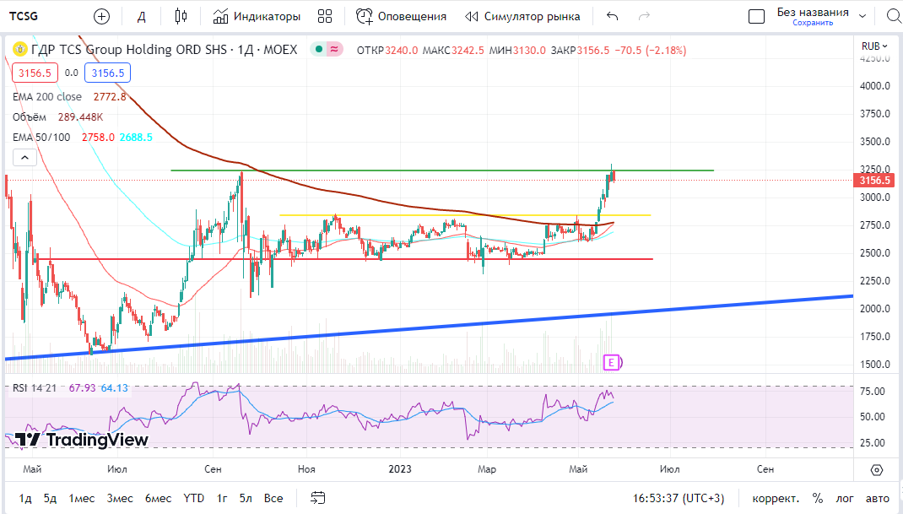903x514 pixels.
Task: Expand the Без названия layout dropdown arrow
Action: pyautogui.click(x=862, y=16)
